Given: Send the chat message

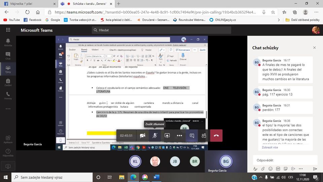Looking at the screenshot, I should (315, 169).
